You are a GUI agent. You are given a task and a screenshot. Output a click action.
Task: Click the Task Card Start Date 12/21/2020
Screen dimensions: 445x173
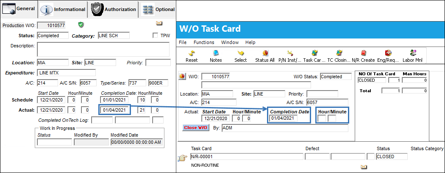(215, 118)
